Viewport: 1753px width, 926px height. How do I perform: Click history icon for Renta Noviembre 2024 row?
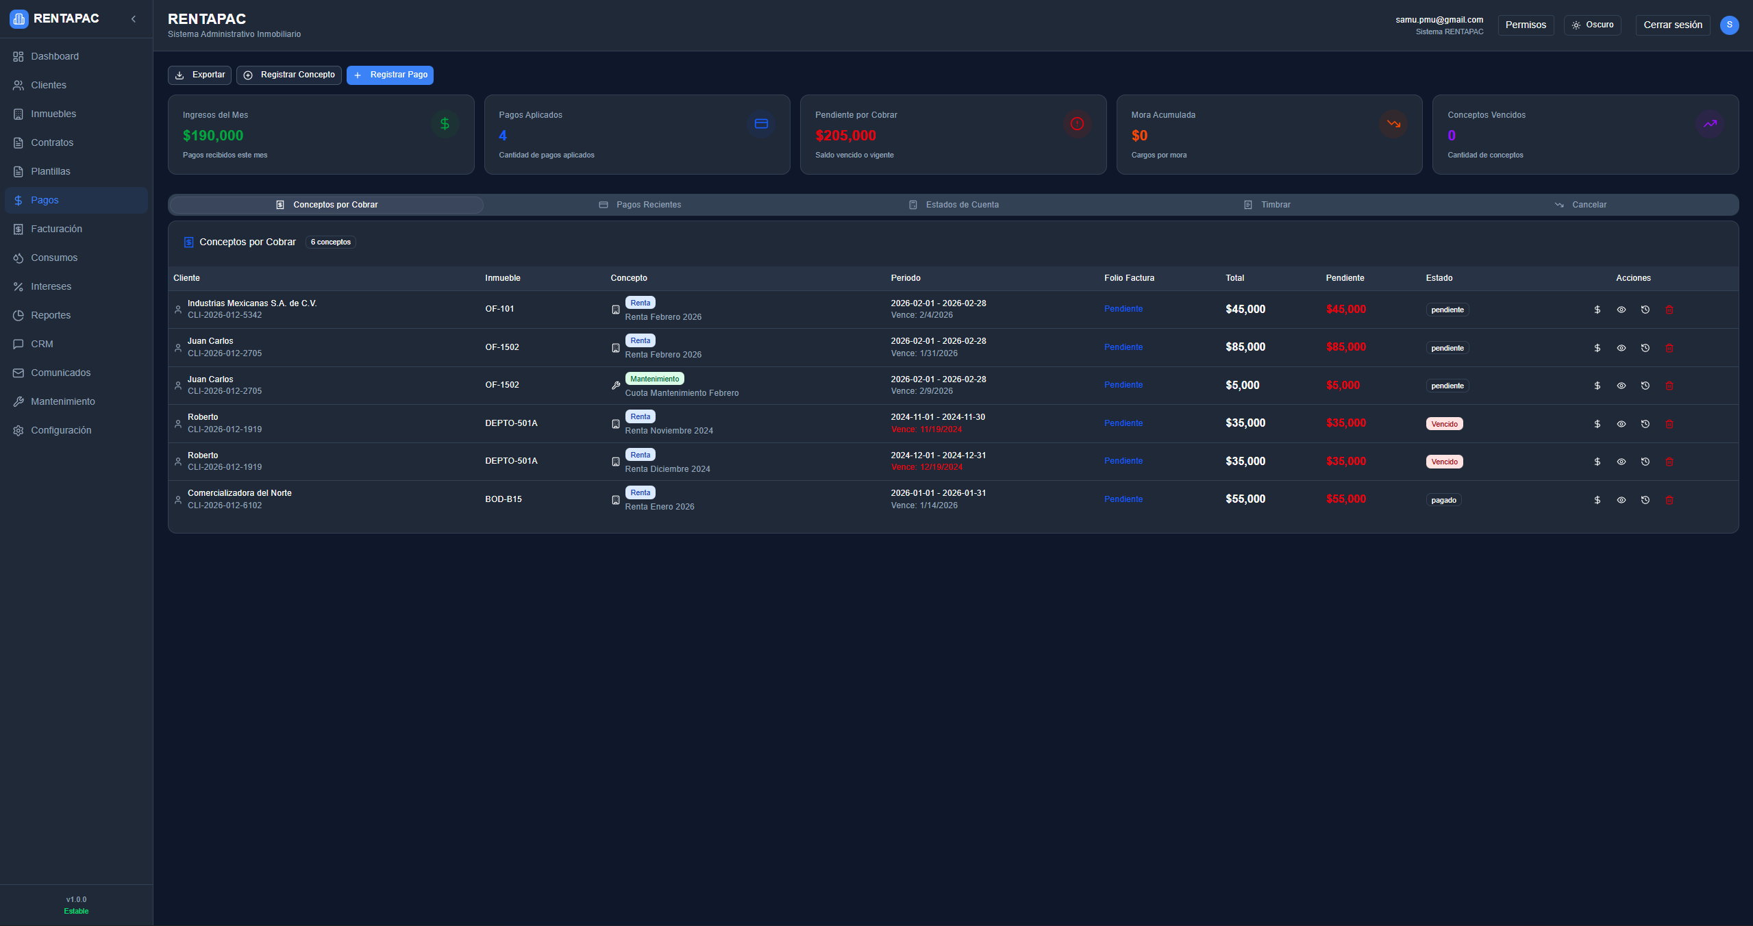pos(1645,424)
